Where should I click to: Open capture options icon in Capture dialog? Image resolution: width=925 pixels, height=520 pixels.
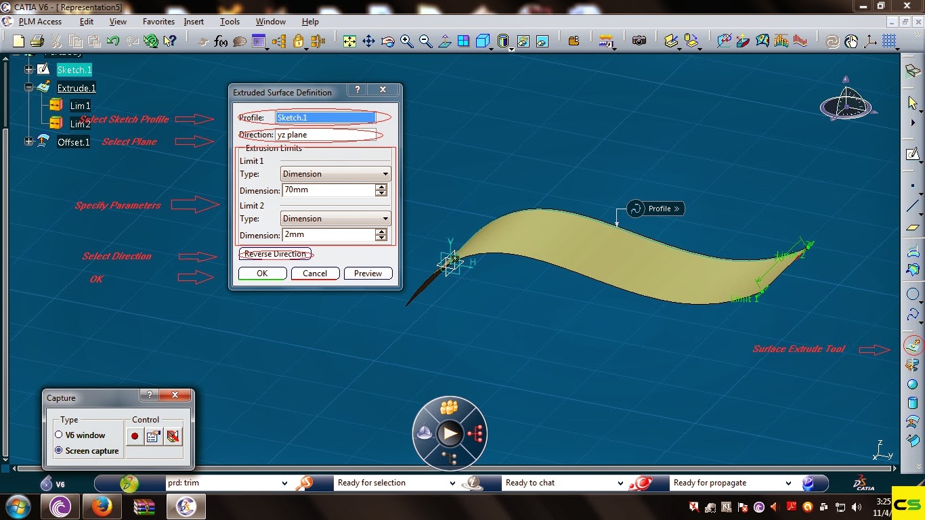click(x=154, y=436)
